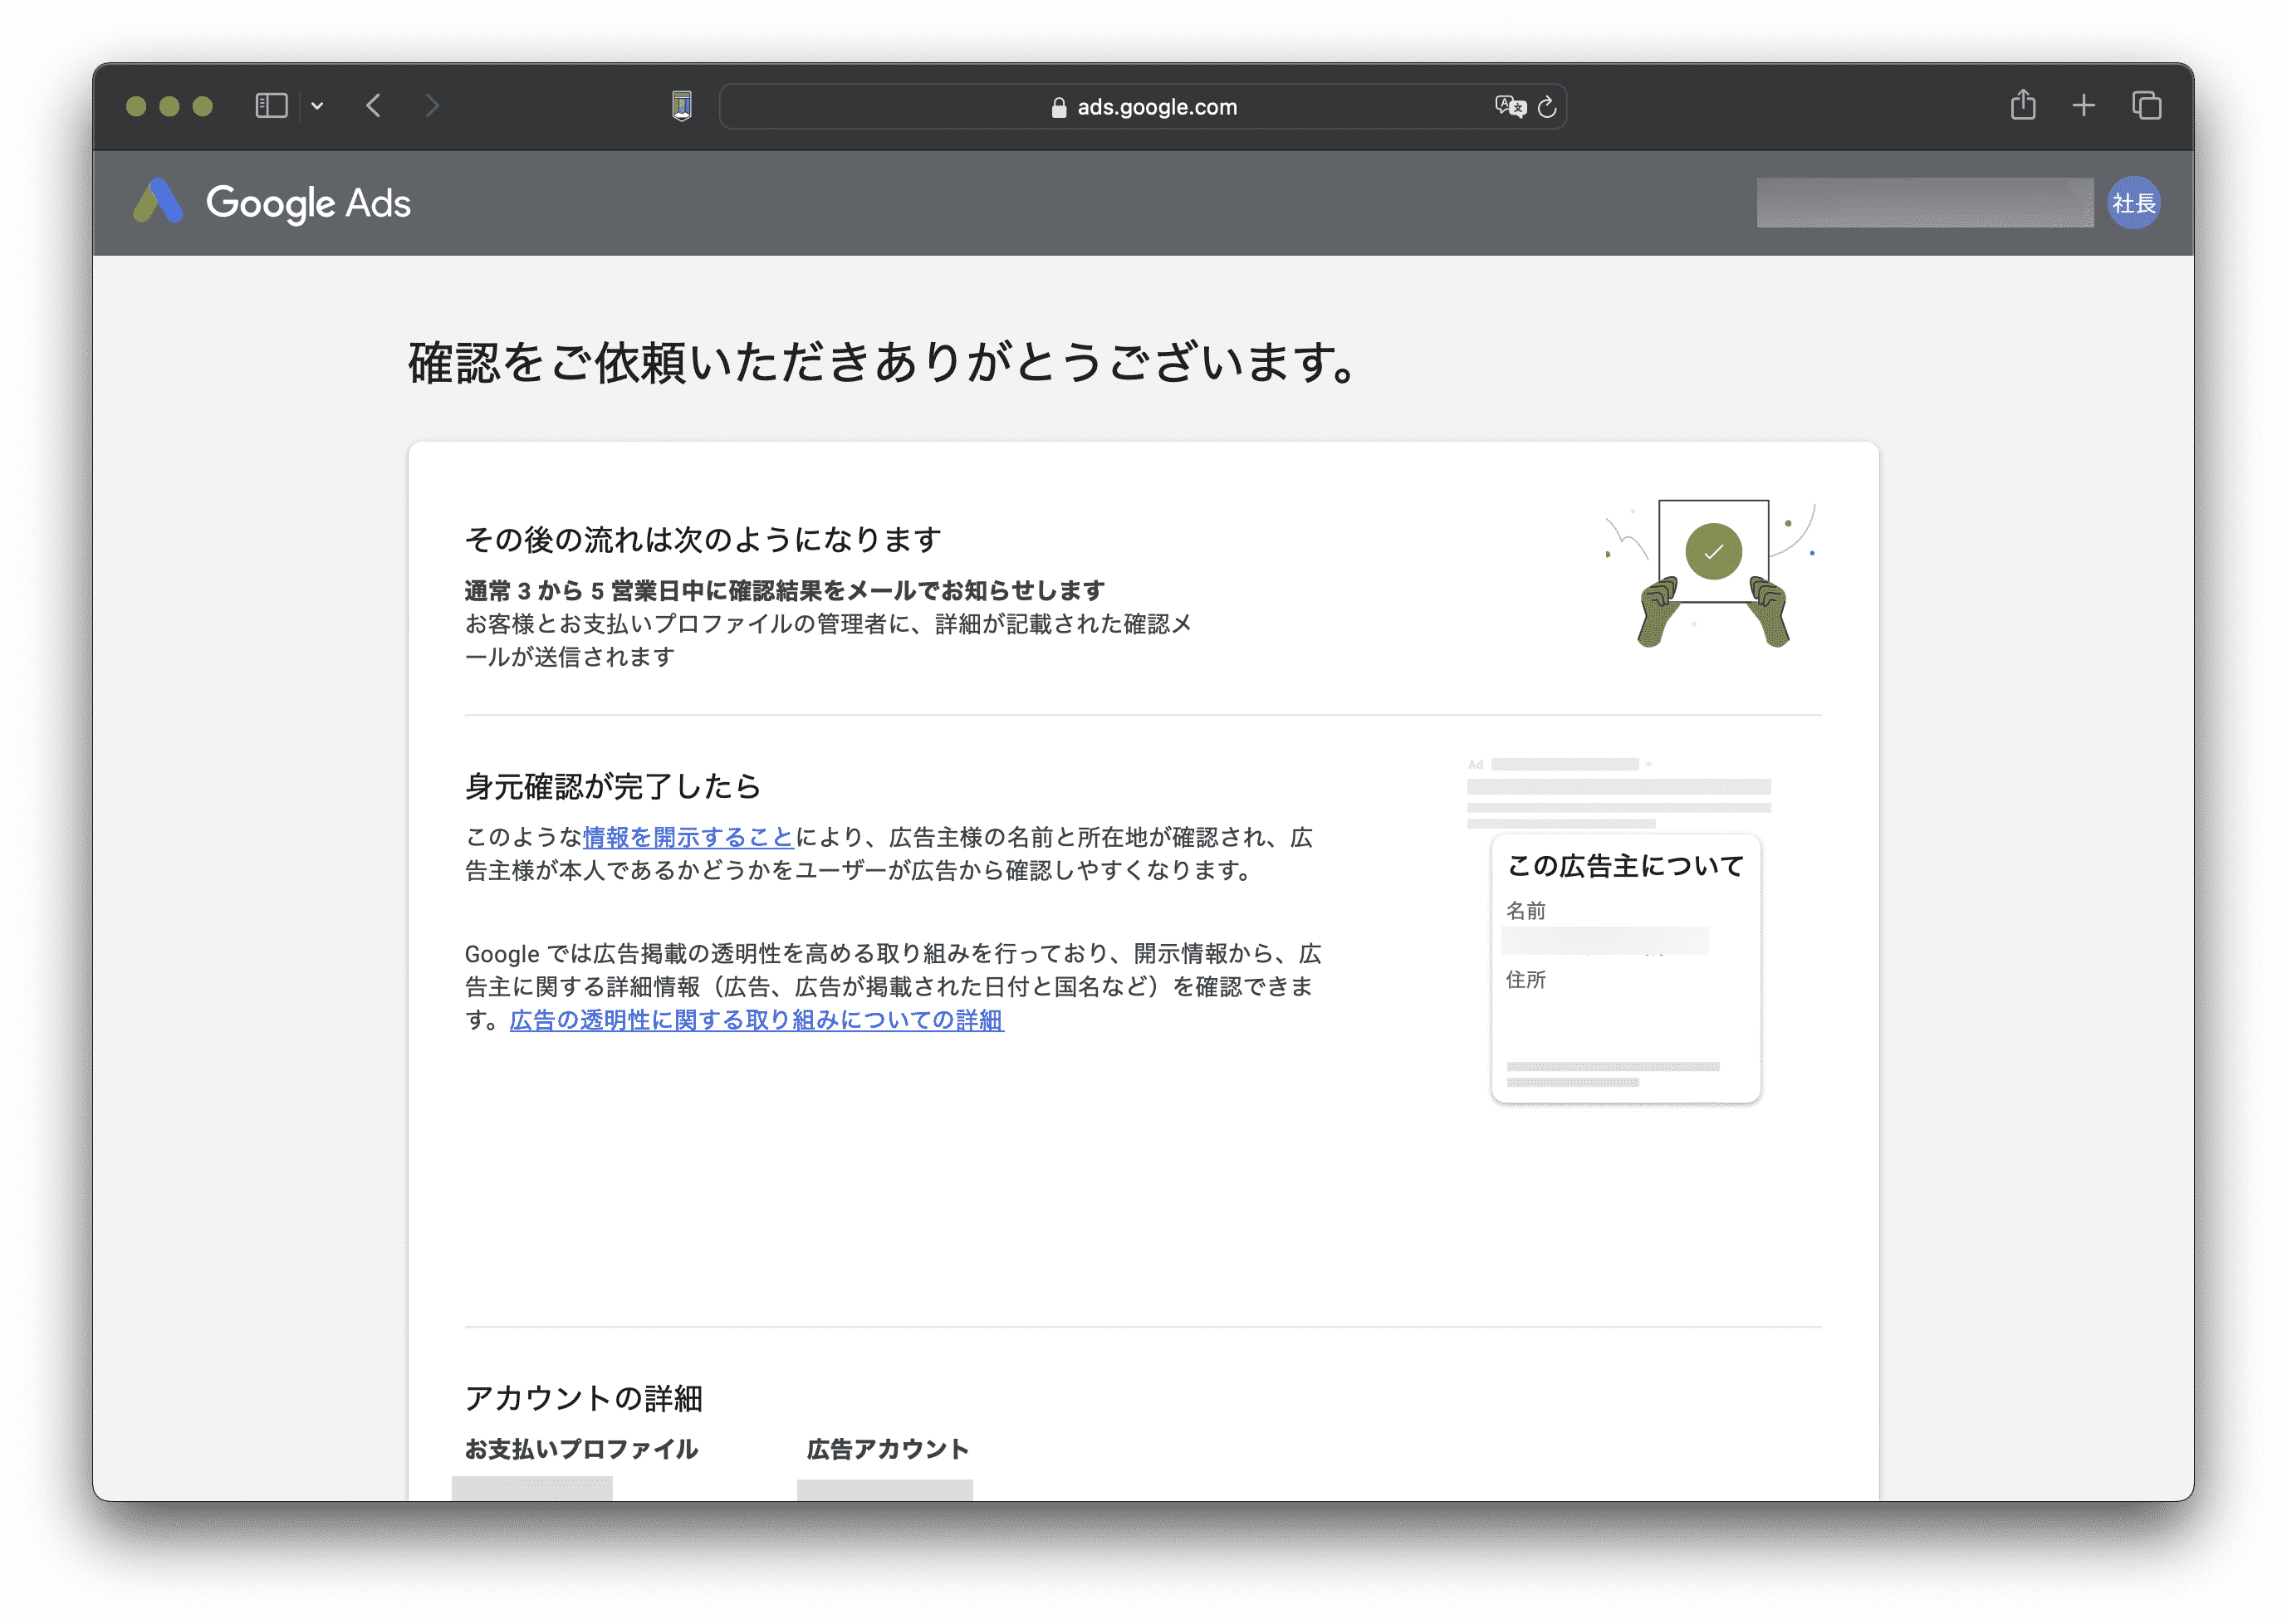Click the yellow minimize window button

[169, 106]
